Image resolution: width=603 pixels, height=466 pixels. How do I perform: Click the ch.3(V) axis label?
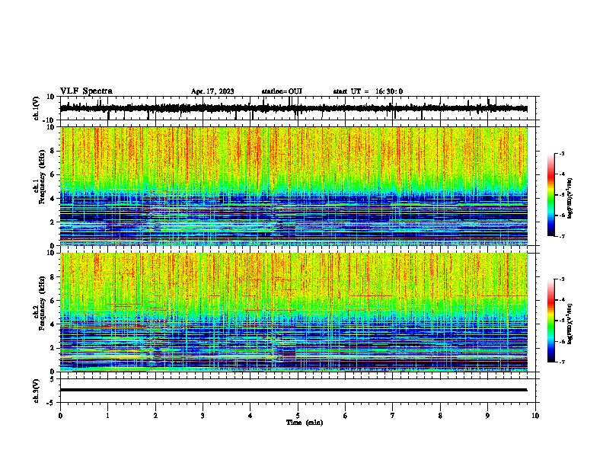point(37,391)
